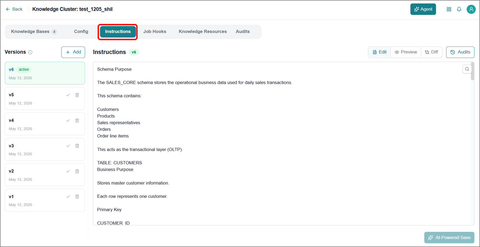This screenshot has width=480, height=247.
Task: Click the Knowledge Bases count badge 4
Action: (54, 32)
